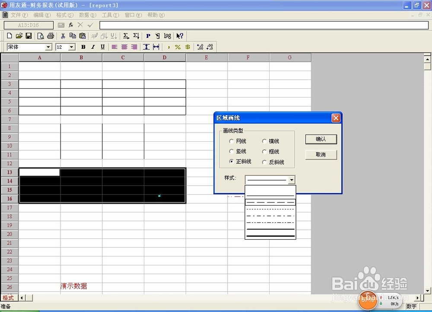Choose the dotted line style
The image size is (432, 312).
pyautogui.click(x=270, y=209)
